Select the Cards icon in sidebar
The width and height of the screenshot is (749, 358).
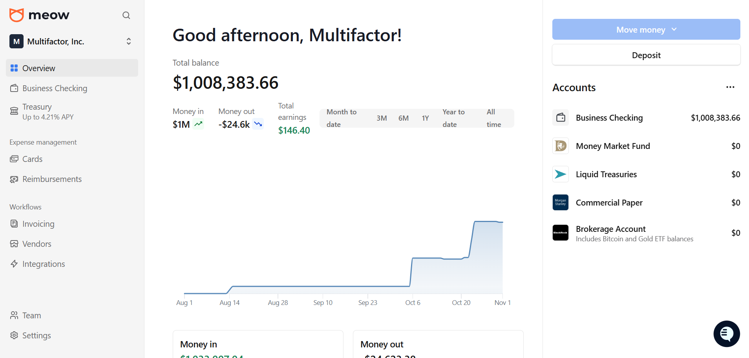click(x=14, y=159)
